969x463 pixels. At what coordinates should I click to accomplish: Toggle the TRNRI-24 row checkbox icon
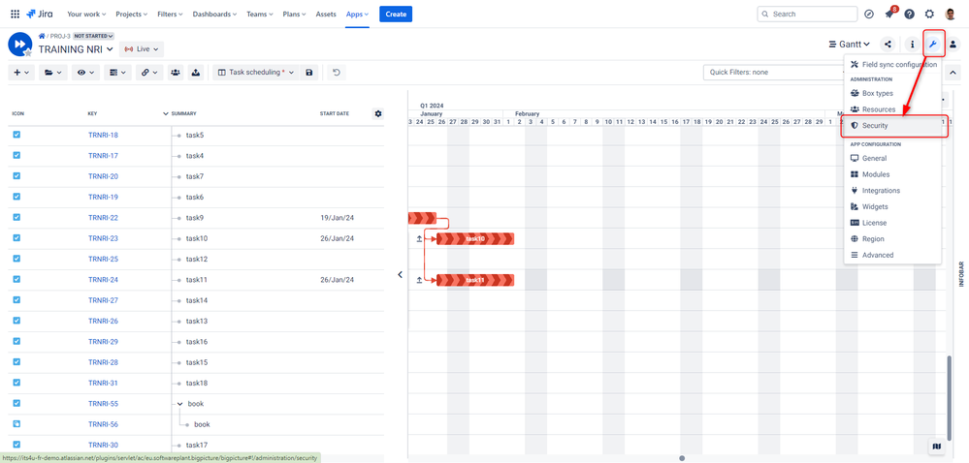pos(16,279)
